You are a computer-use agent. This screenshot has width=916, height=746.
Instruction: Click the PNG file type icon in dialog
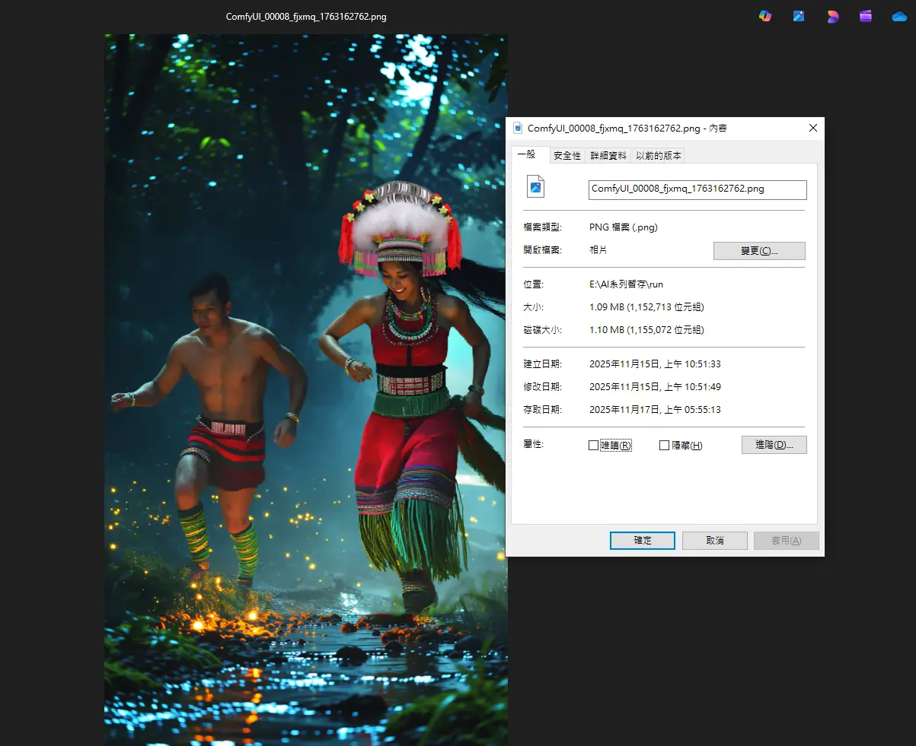536,187
